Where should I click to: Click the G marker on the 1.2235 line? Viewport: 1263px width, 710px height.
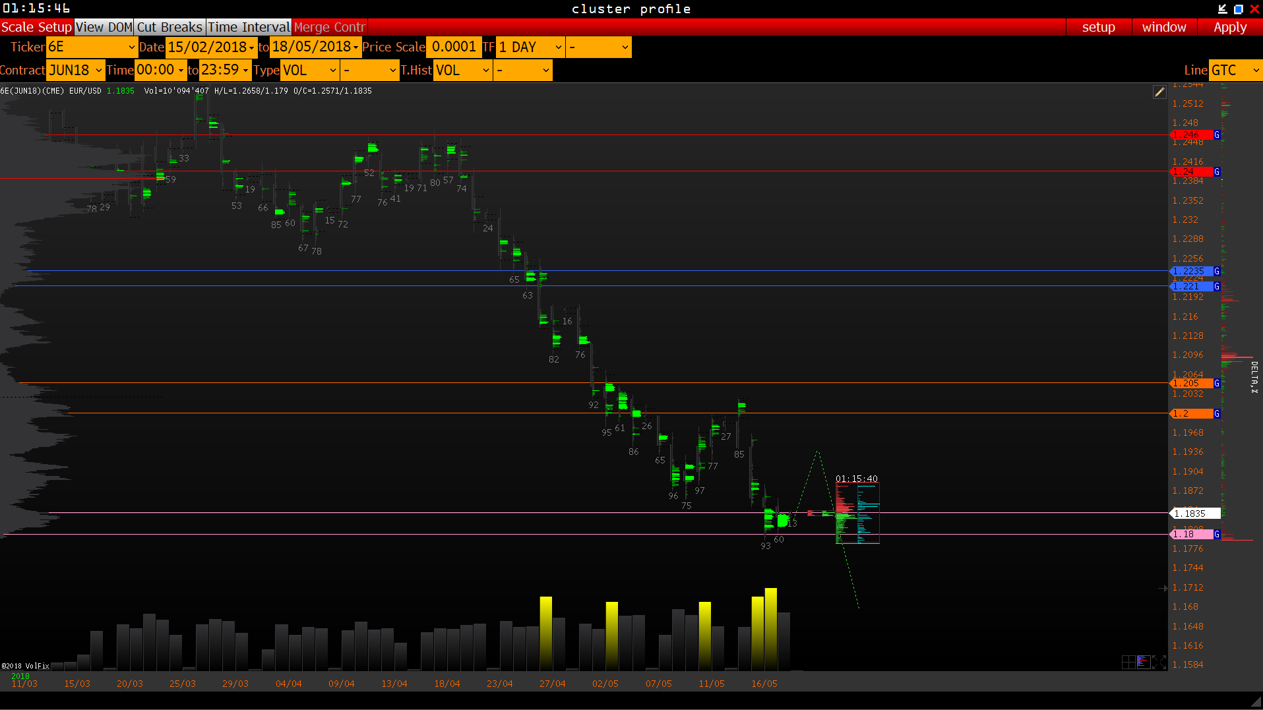click(1217, 271)
